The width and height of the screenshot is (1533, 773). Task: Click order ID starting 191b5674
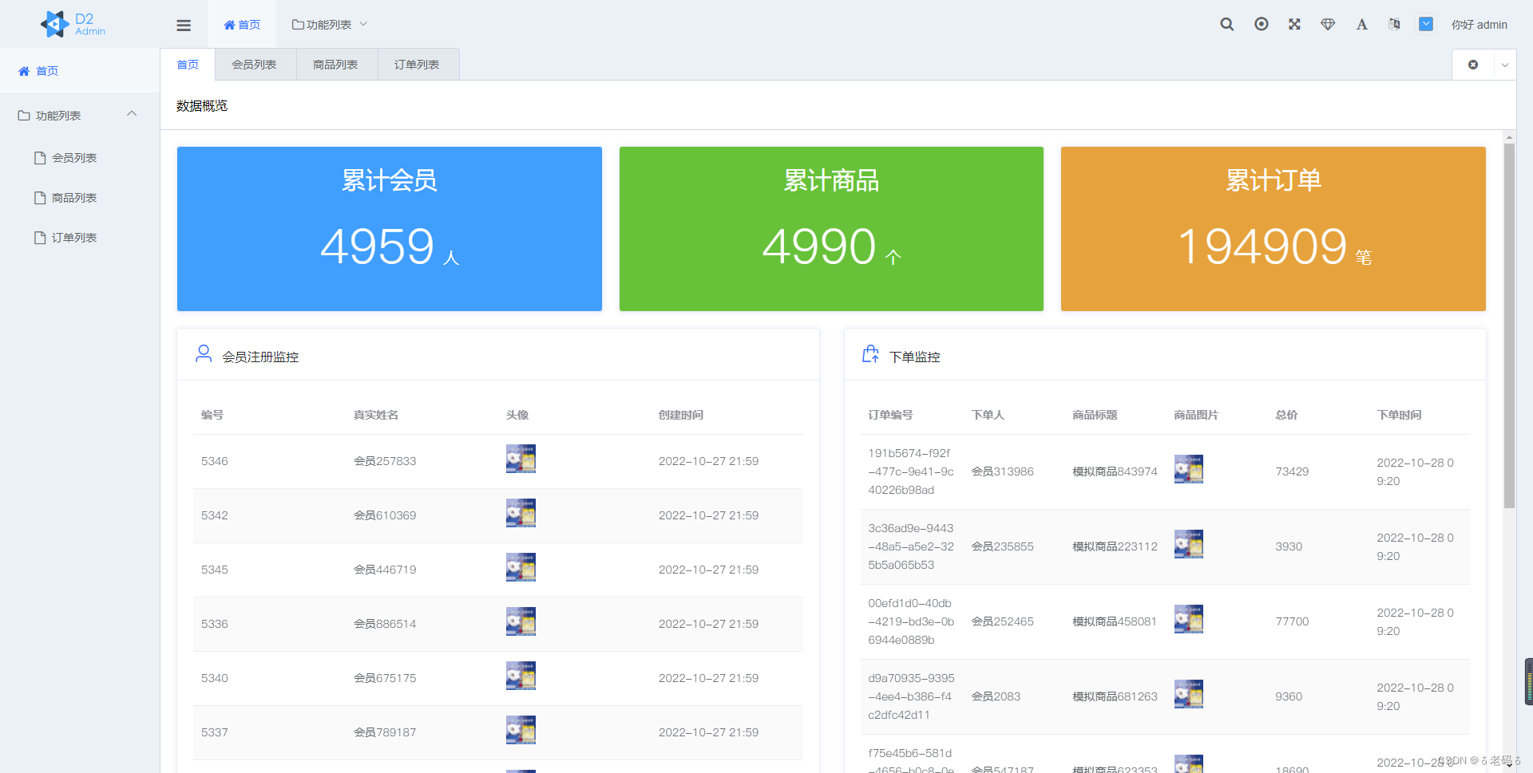[x=911, y=471]
